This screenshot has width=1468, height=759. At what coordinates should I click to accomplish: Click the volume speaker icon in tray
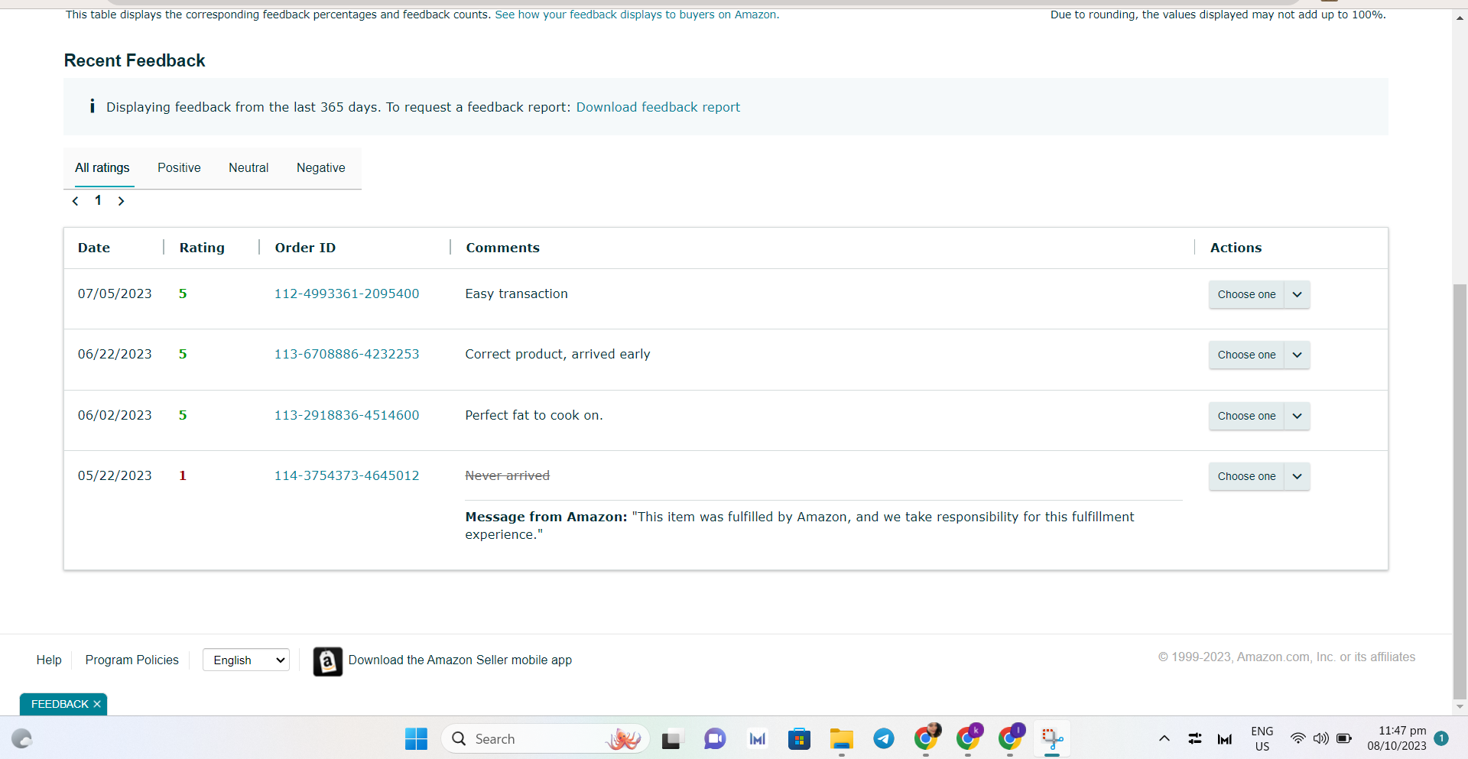click(1320, 738)
